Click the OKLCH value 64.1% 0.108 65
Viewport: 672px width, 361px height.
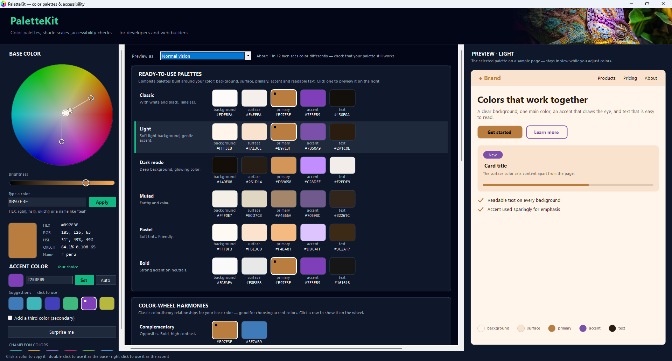(x=78, y=247)
